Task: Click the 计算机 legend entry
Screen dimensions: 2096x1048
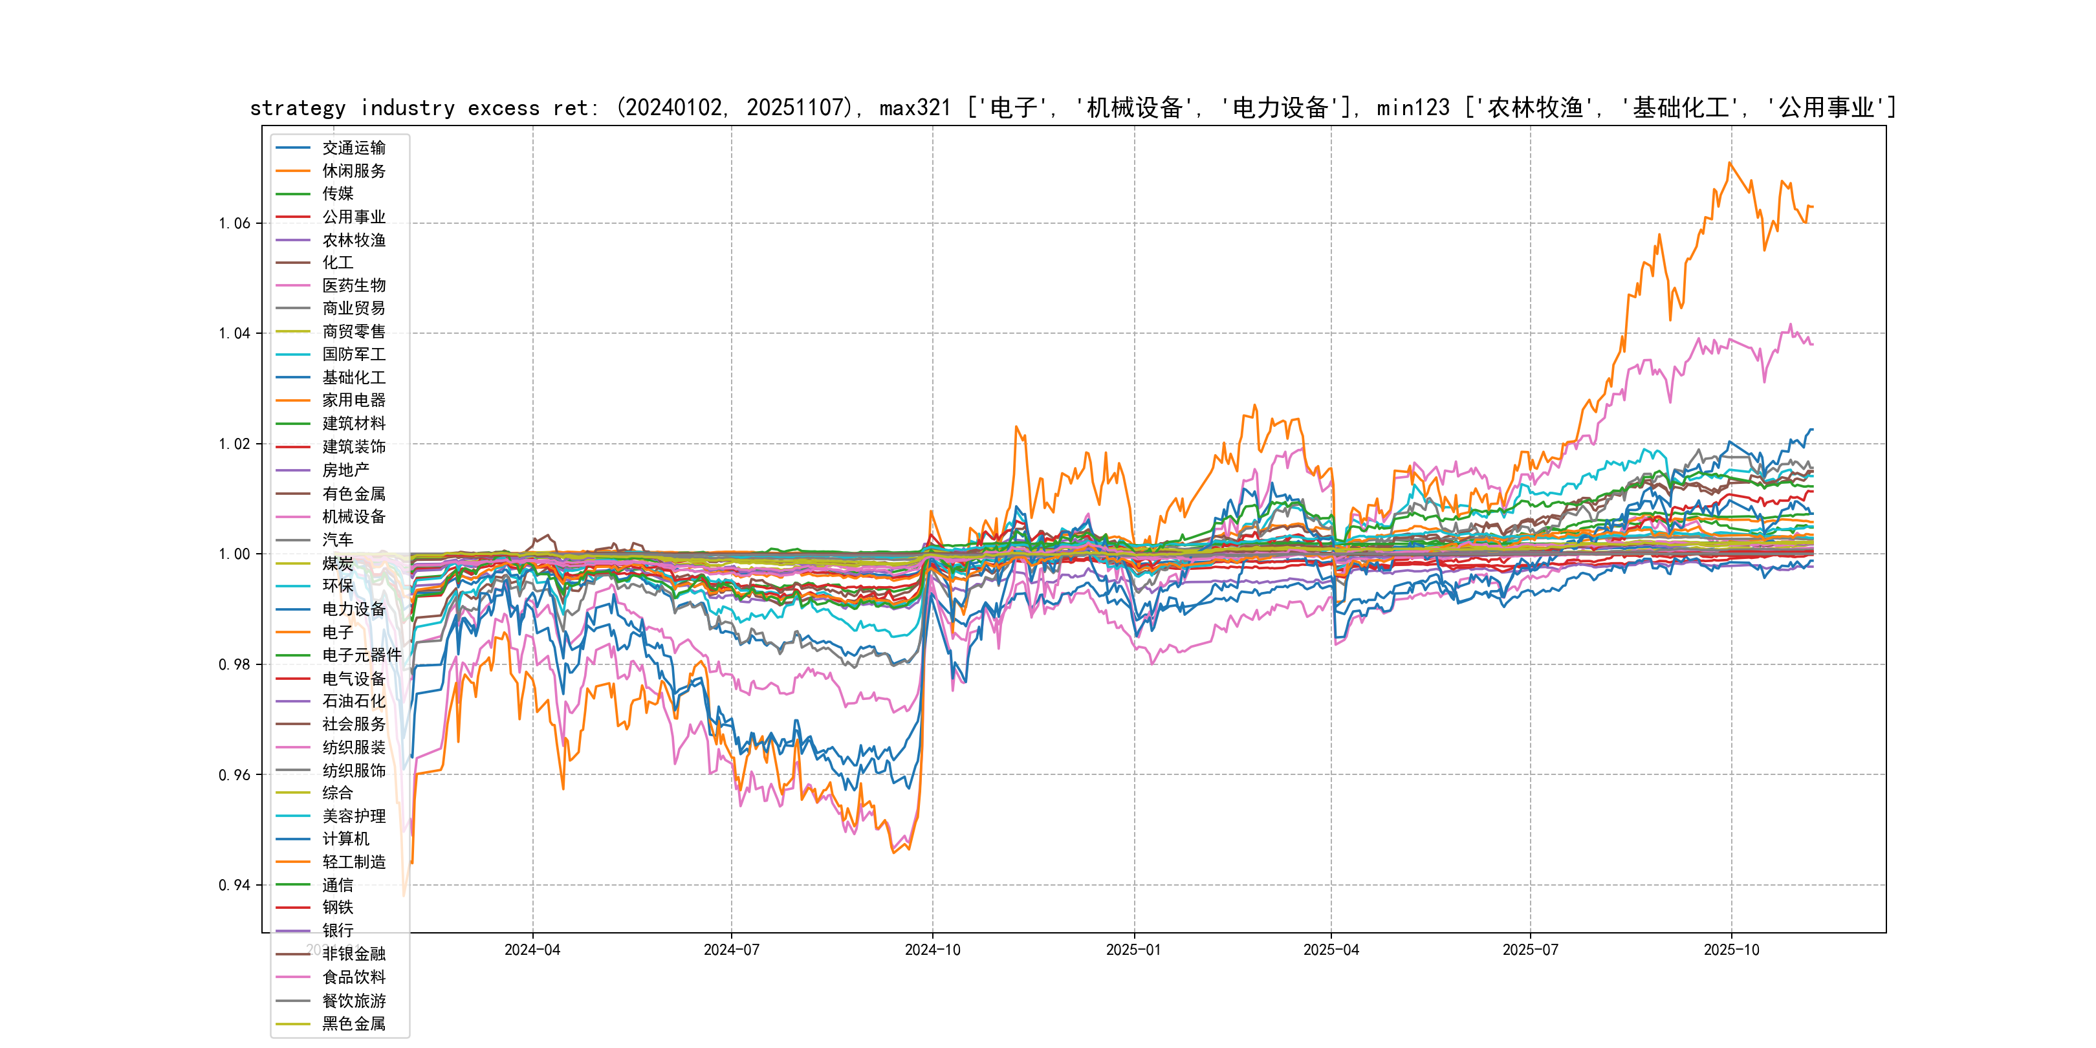Action: pos(345,839)
